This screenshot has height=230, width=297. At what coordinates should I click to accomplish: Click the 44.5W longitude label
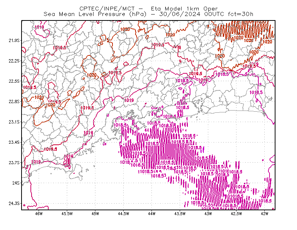[x=124, y=214]
